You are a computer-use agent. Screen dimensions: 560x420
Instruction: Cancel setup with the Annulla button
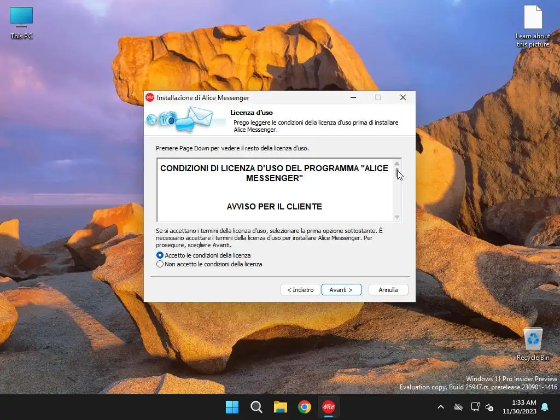pyautogui.click(x=388, y=290)
